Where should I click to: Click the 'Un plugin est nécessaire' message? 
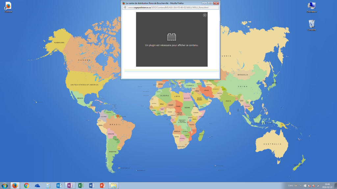click(x=171, y=45)
